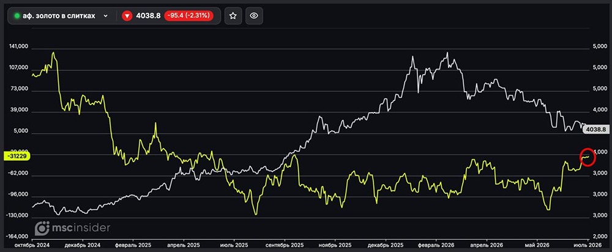The image size is (612, 252).
Task: Click the mscinsider watermark logo
Action: (x=72, y=228)
